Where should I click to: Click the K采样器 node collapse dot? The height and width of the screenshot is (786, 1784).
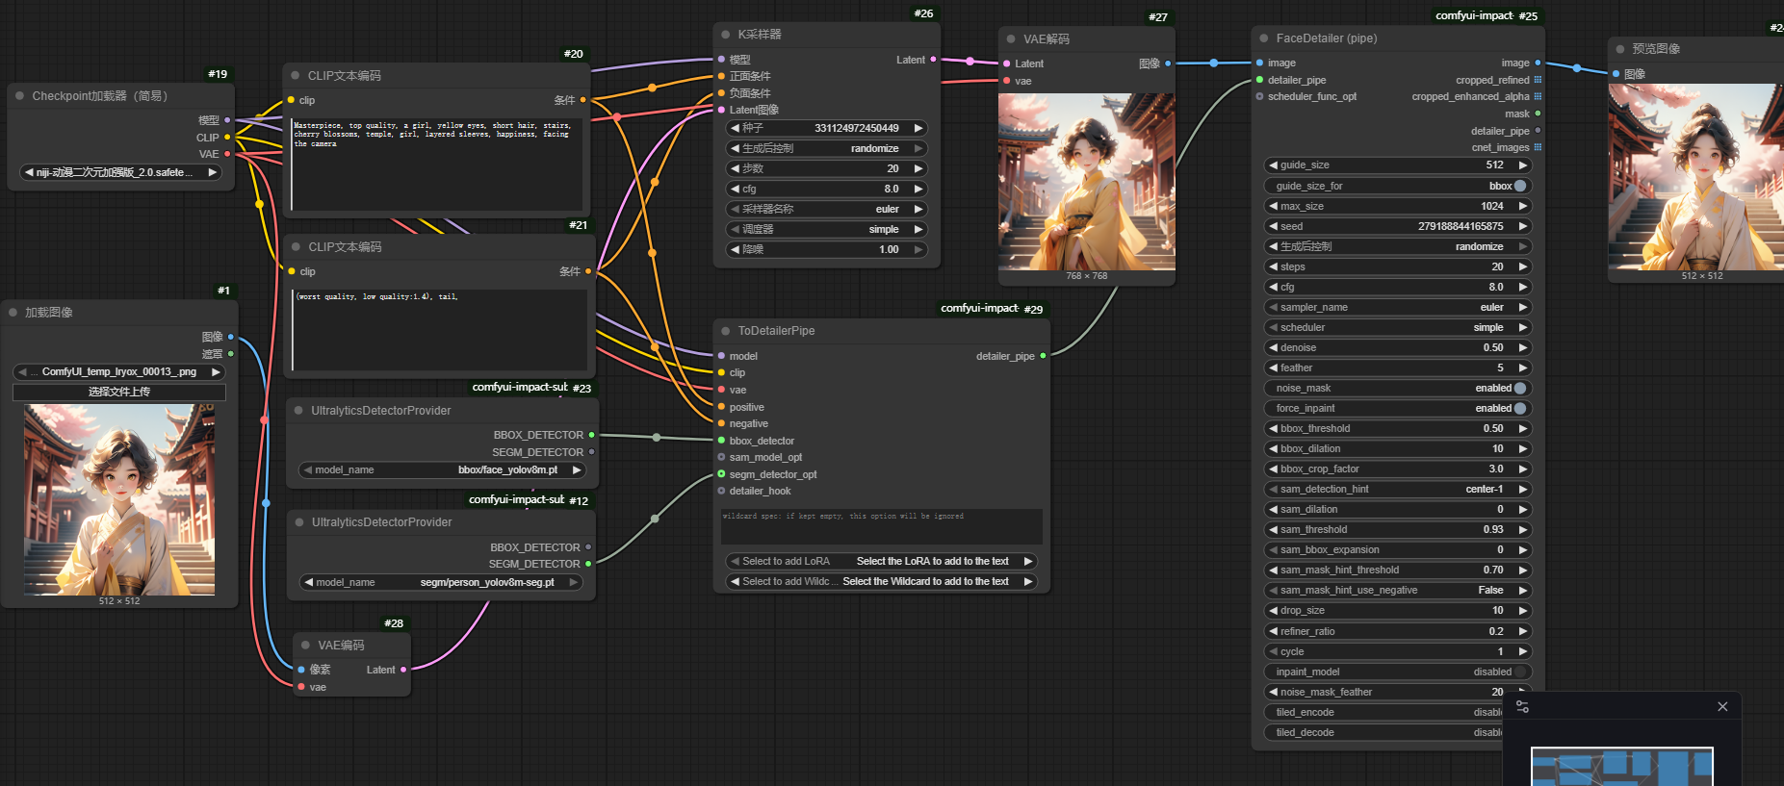point(725,35)
